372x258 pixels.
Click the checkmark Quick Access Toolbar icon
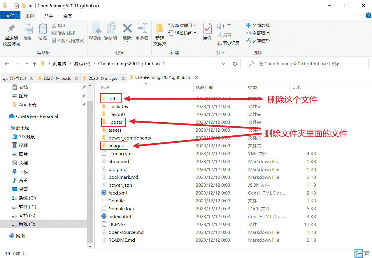pos(17,6)
